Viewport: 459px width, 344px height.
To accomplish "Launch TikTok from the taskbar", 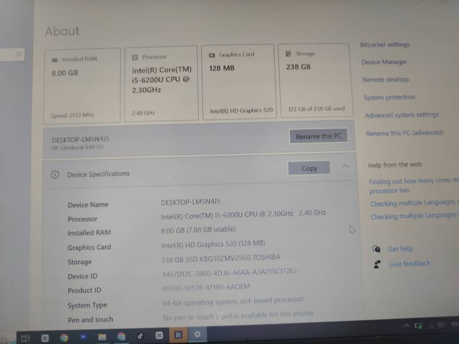I will pos(140,335).
